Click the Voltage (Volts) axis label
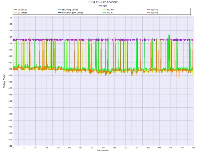Screen dimensions: 206x154 pyautogui.click(x=4, y=81)
